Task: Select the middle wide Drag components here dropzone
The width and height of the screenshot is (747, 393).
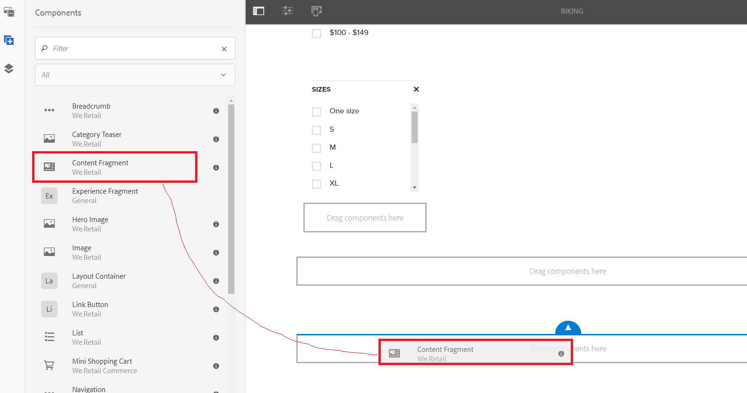Action: pos(522,271)
